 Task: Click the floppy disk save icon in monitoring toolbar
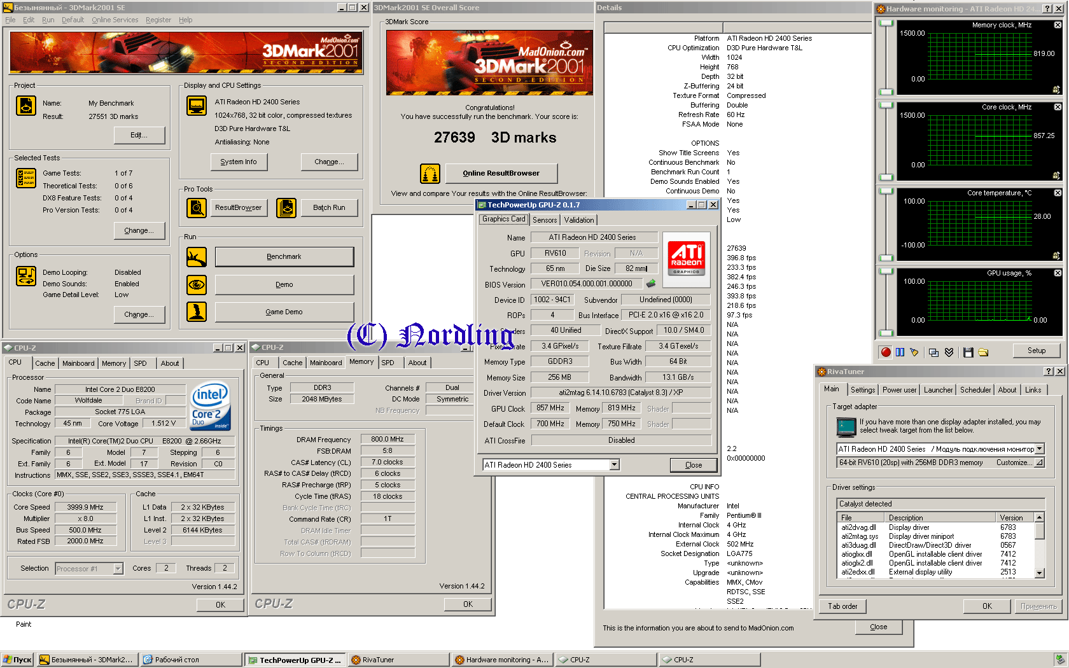coord(968,352)
